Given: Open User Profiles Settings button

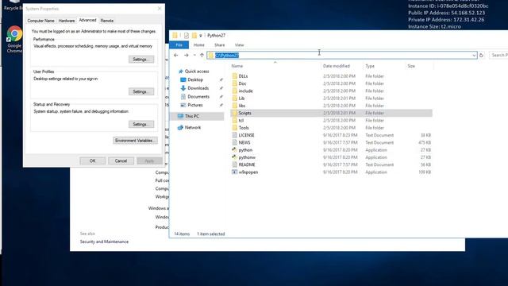Looking at the screenshot, I should 141,91.
